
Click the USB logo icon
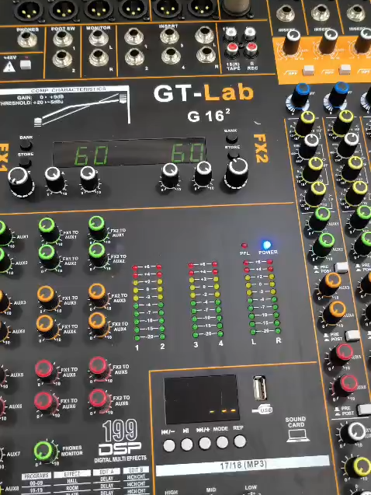[262, 410]
